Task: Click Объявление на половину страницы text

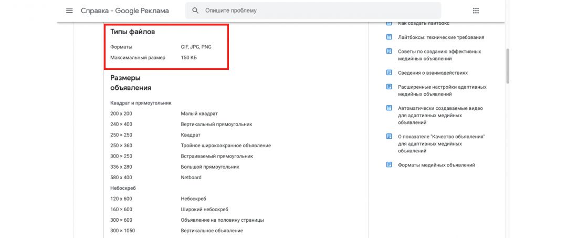Action: [x=223, y=220]
